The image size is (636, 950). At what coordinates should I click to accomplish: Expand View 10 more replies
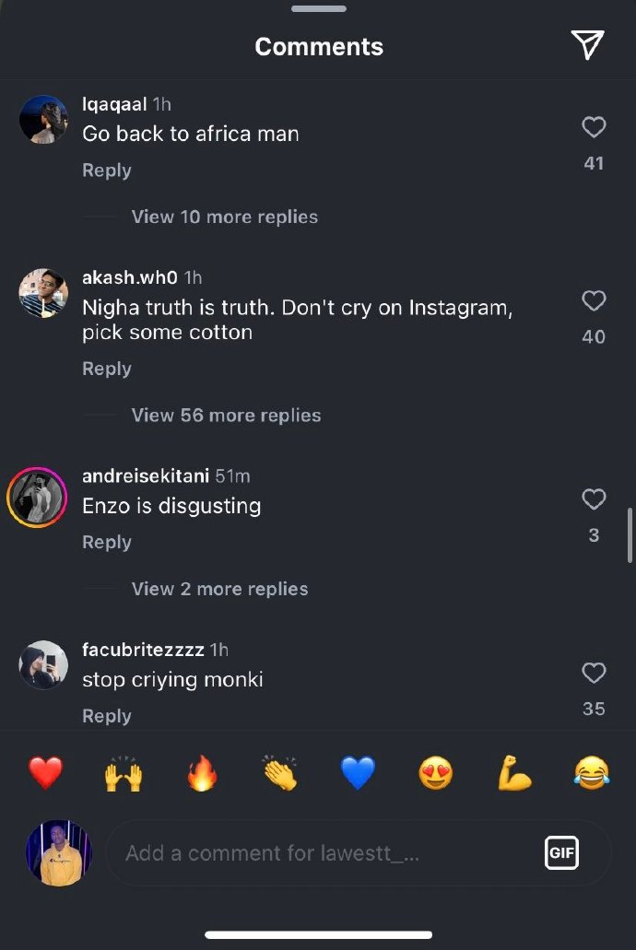224,217
